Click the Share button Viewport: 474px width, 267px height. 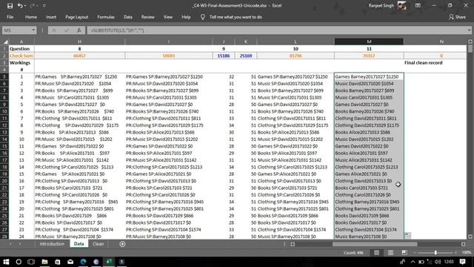point(458,17)
